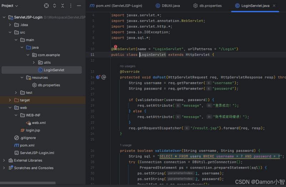Expand the External Libraries node
Screen dimensions: 286x187
tap(4, 160)
